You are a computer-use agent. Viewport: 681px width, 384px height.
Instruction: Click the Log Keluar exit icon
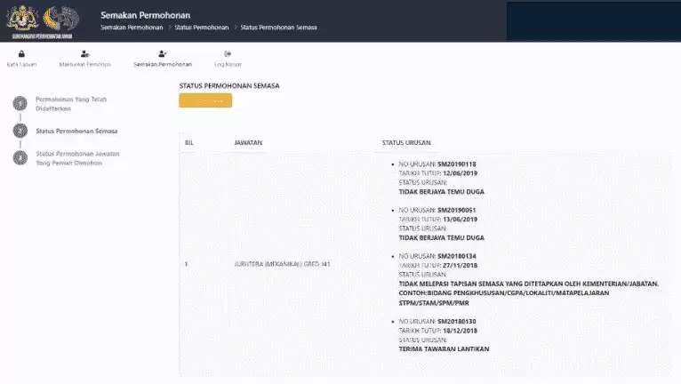[228, 54]
